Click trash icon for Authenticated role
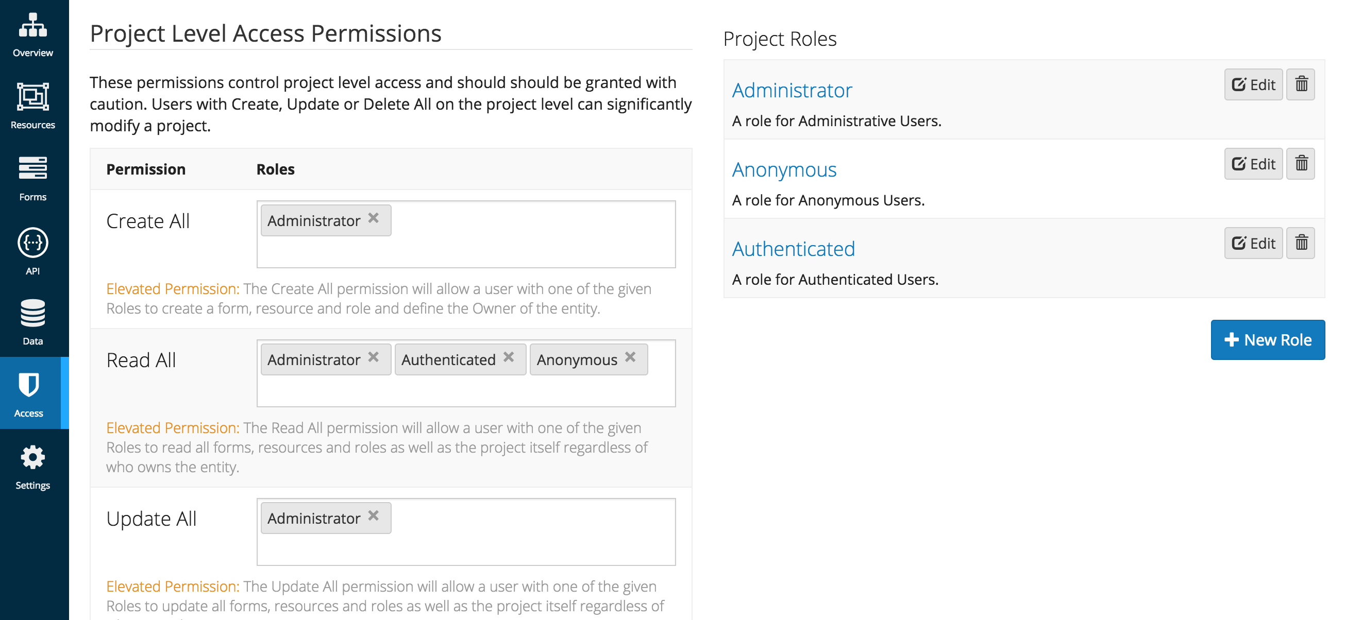The width and height of the screenshot is (1345, 620). tap(1300, 243)
